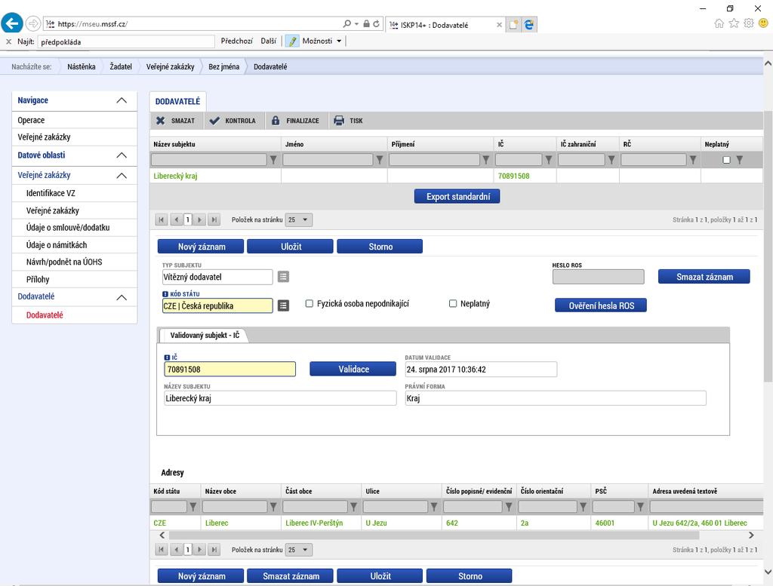Open the Kód státu list picker icon
This screenshot has height=586, width=773.
(284, 305)
